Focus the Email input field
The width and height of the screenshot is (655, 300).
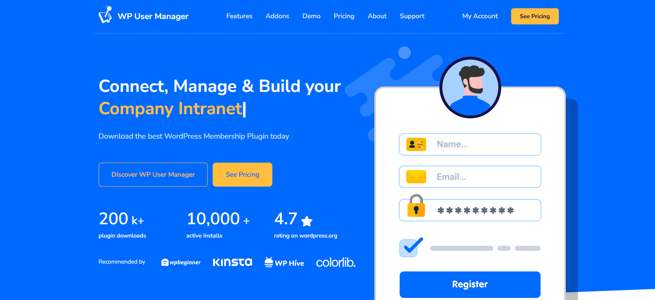[470, 177]
